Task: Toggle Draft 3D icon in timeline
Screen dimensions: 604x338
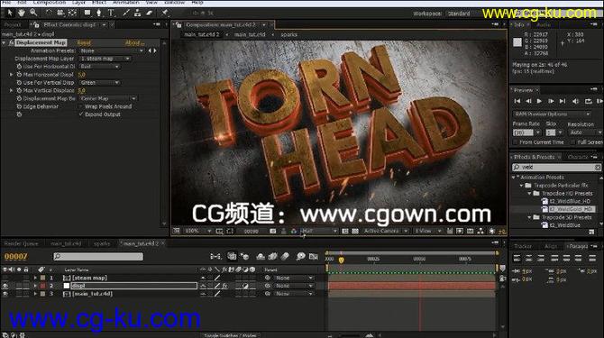Action: 244,256
